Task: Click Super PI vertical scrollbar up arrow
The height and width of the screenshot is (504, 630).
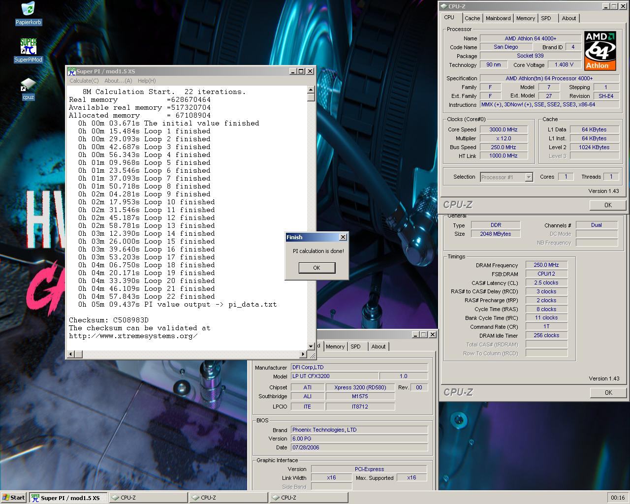Action: [x=311, y=90]
